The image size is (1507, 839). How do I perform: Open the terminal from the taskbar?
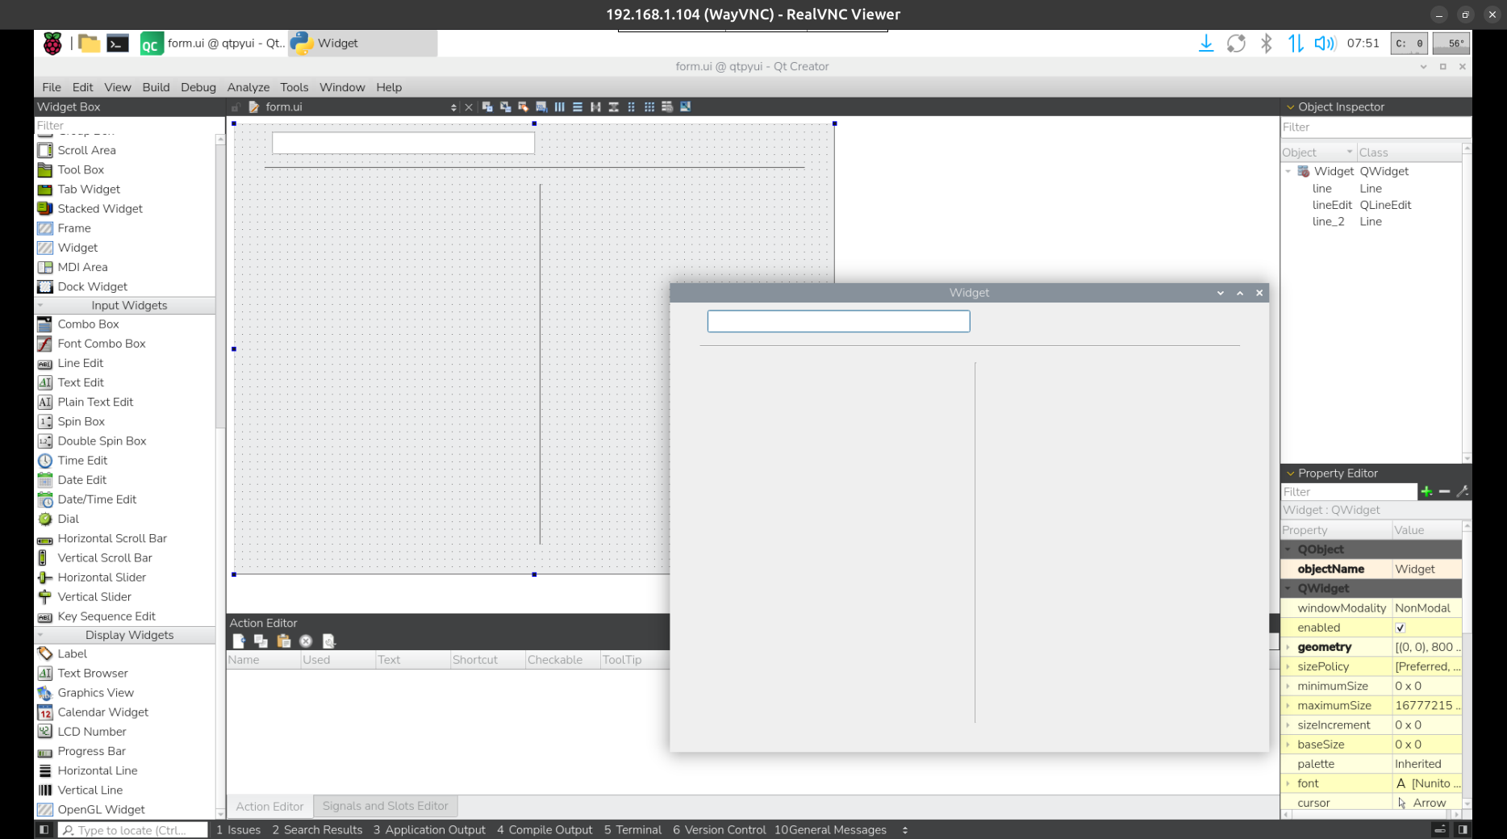[x=118, y=44]
